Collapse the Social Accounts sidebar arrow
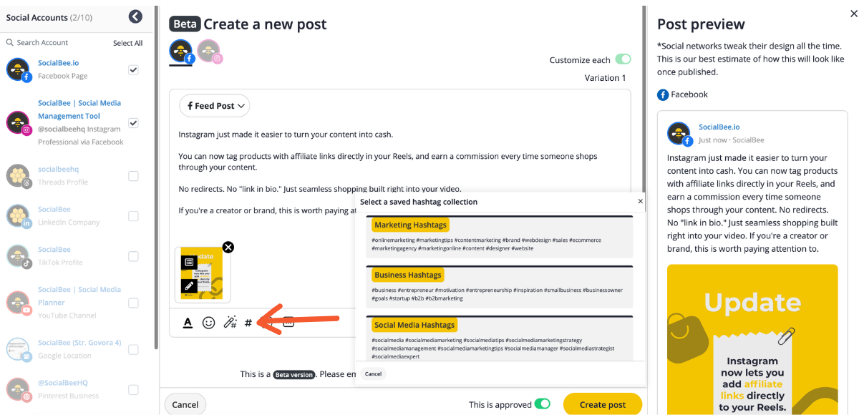859x420 pixels. click(x=135, y=17)
